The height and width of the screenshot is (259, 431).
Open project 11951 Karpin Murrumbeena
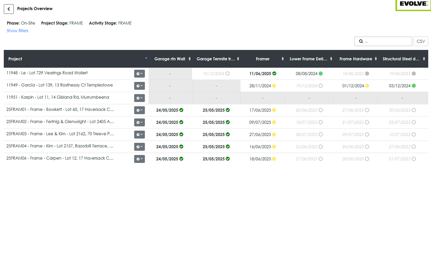pos(58,97)
